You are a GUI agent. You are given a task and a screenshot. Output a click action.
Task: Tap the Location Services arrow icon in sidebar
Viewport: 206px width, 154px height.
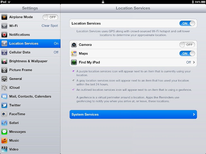(x=4, y=44)
